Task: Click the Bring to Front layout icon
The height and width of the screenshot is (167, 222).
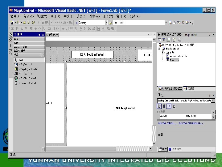Action: [x=109, y=29]
